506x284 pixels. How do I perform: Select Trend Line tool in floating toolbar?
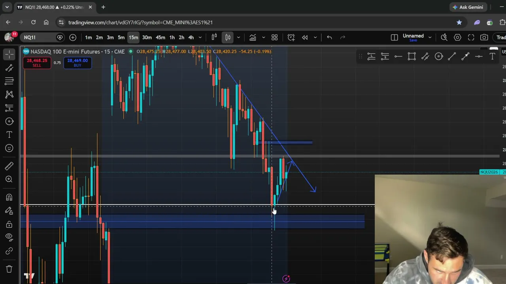point(452,57)
